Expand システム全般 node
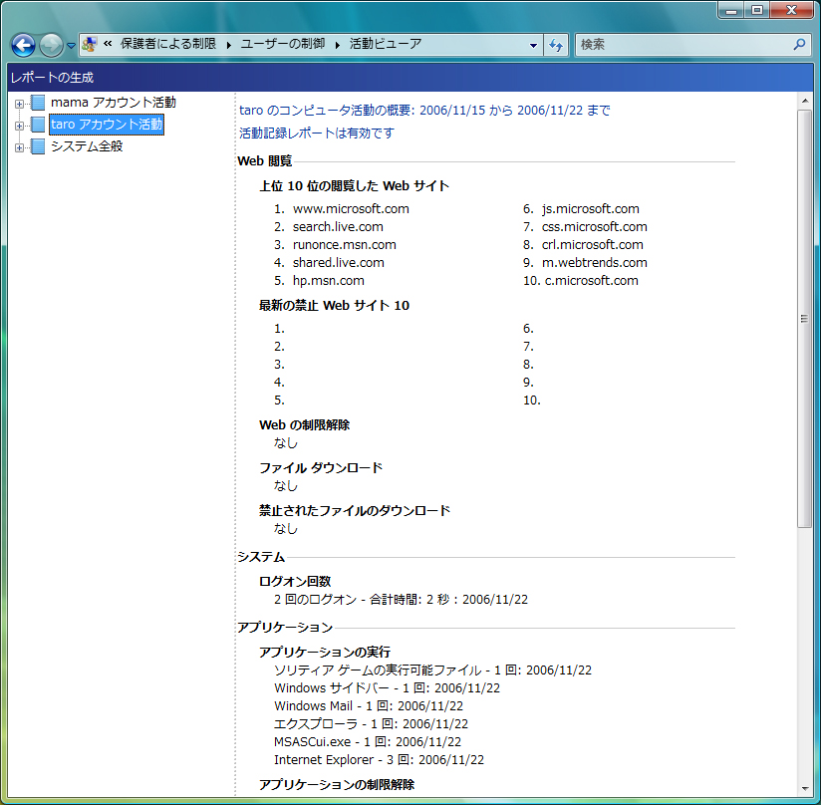Screen dimensions: 821x805 click(x=19, y=147)
